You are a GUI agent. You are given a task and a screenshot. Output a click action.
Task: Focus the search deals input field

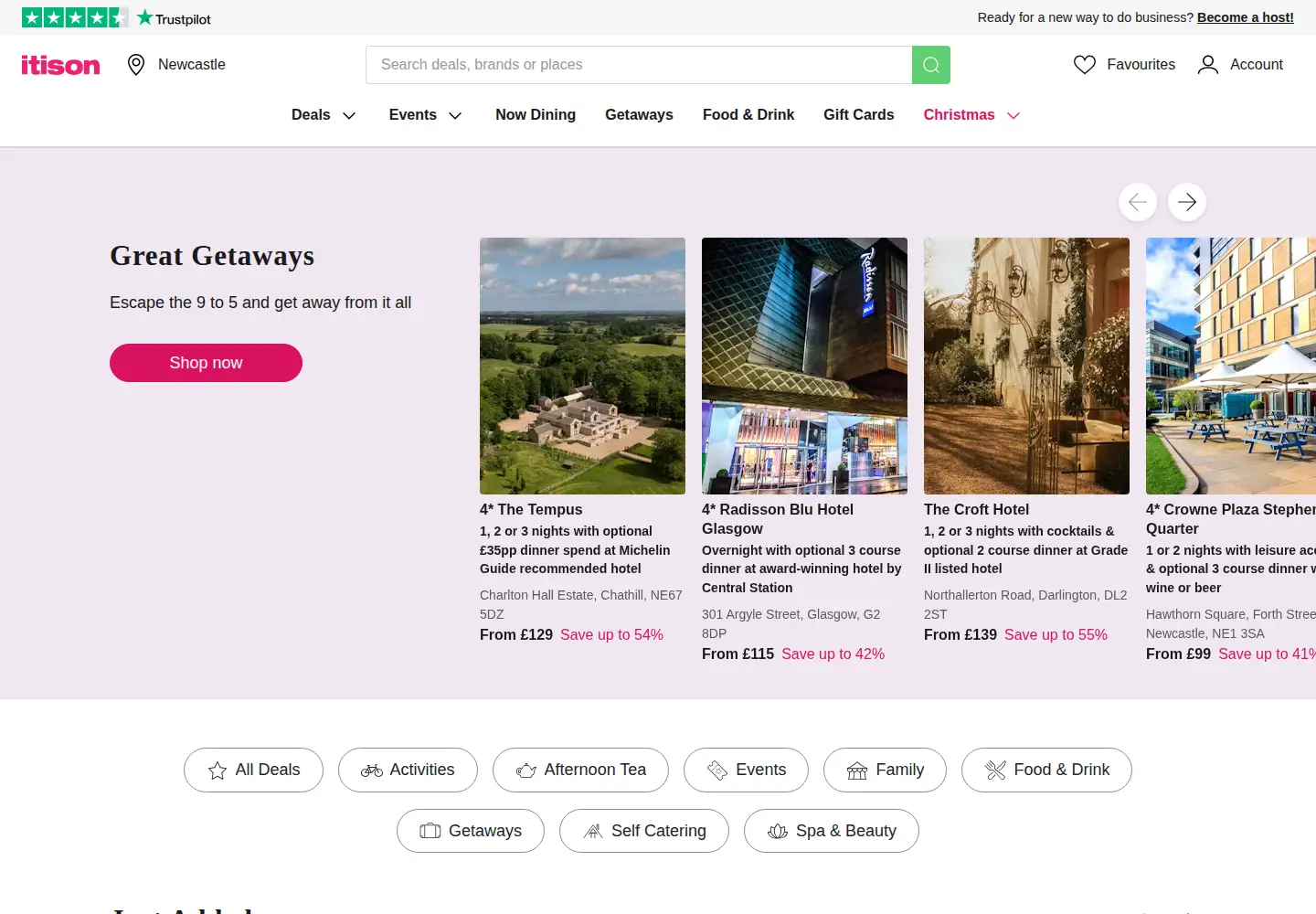(639, 65)
